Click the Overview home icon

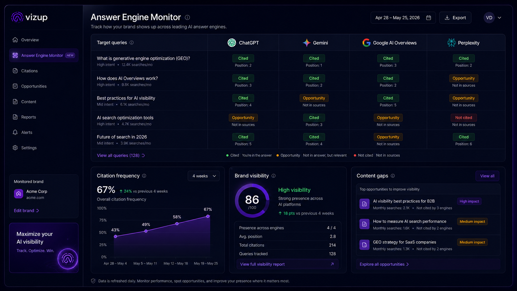pos(15,40)
